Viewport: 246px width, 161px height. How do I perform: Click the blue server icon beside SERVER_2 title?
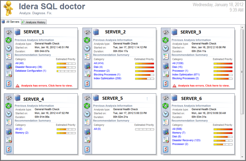point(96,32)
